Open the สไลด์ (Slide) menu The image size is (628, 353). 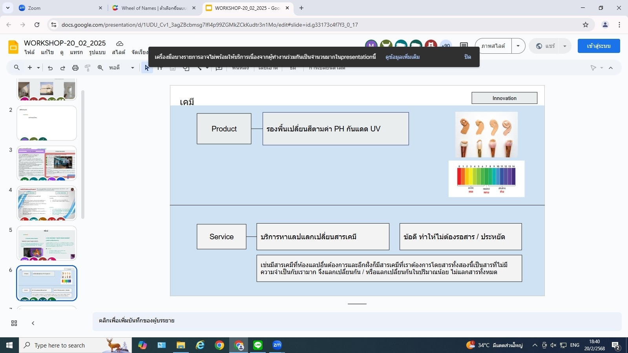[x=119, y=52]
